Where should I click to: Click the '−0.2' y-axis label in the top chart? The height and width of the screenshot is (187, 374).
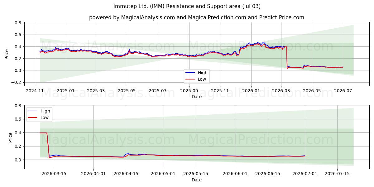[x=16, y=82]
